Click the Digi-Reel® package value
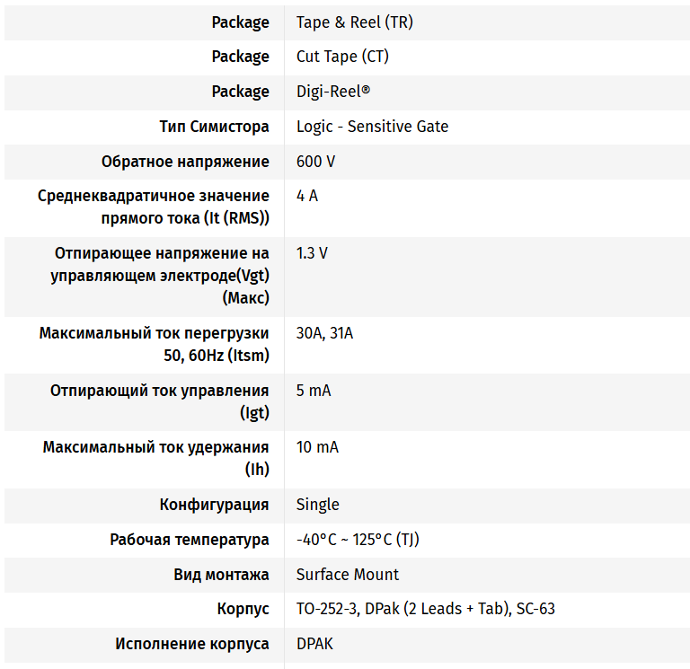Viewport: 690px width, 669px height. click(x=333, y=92)
